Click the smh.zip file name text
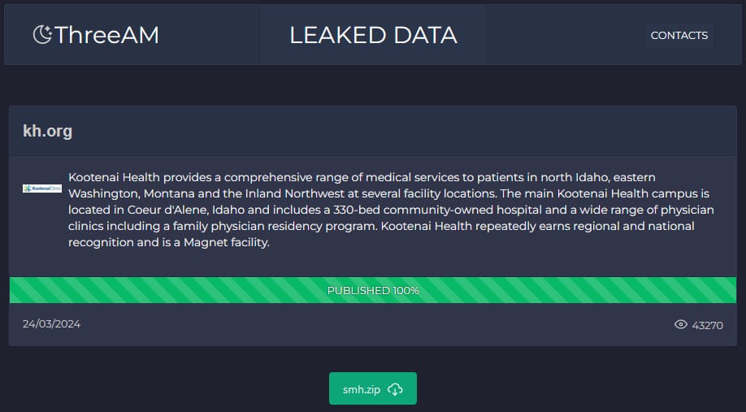The height and width of the screenshot is (412, 746). click(x=362, y=389)
